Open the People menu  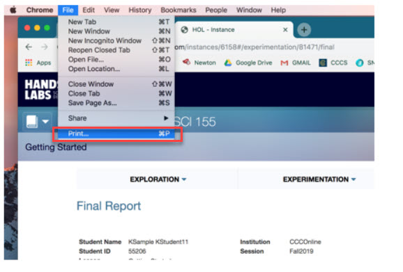click(x=216, y=10)
